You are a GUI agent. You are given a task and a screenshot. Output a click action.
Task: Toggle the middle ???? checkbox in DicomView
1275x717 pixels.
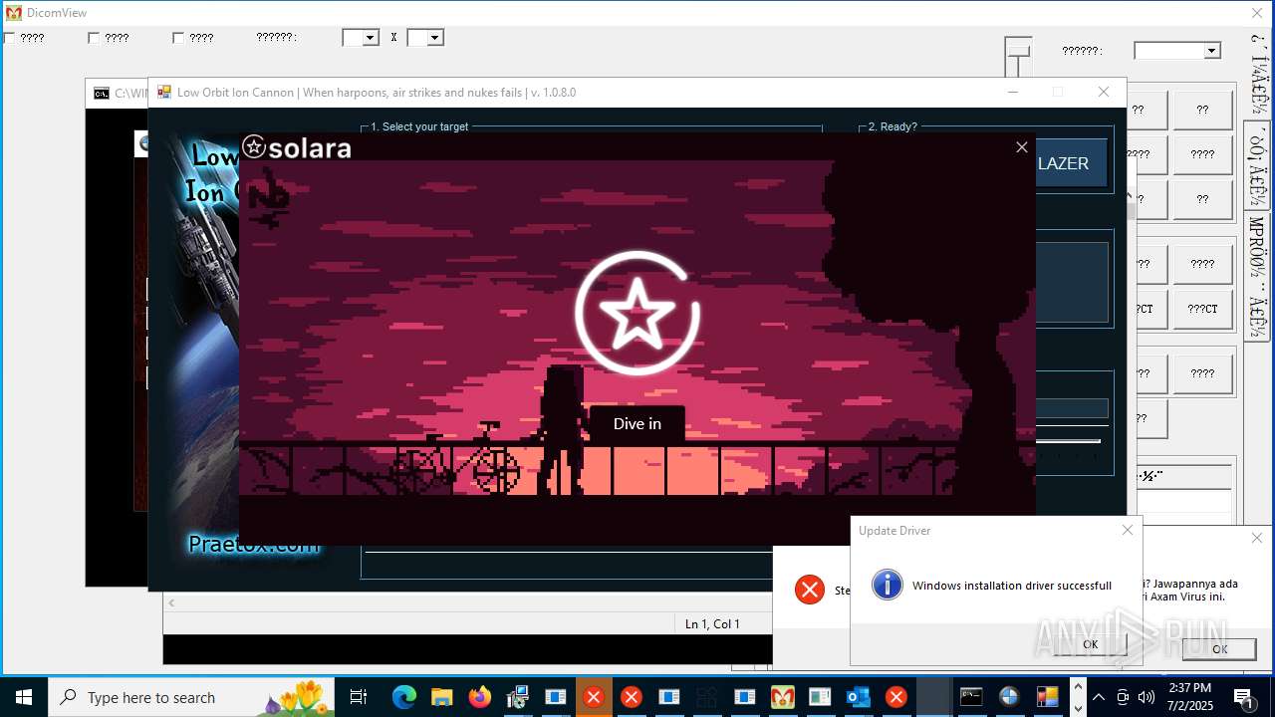coord(94,38)
